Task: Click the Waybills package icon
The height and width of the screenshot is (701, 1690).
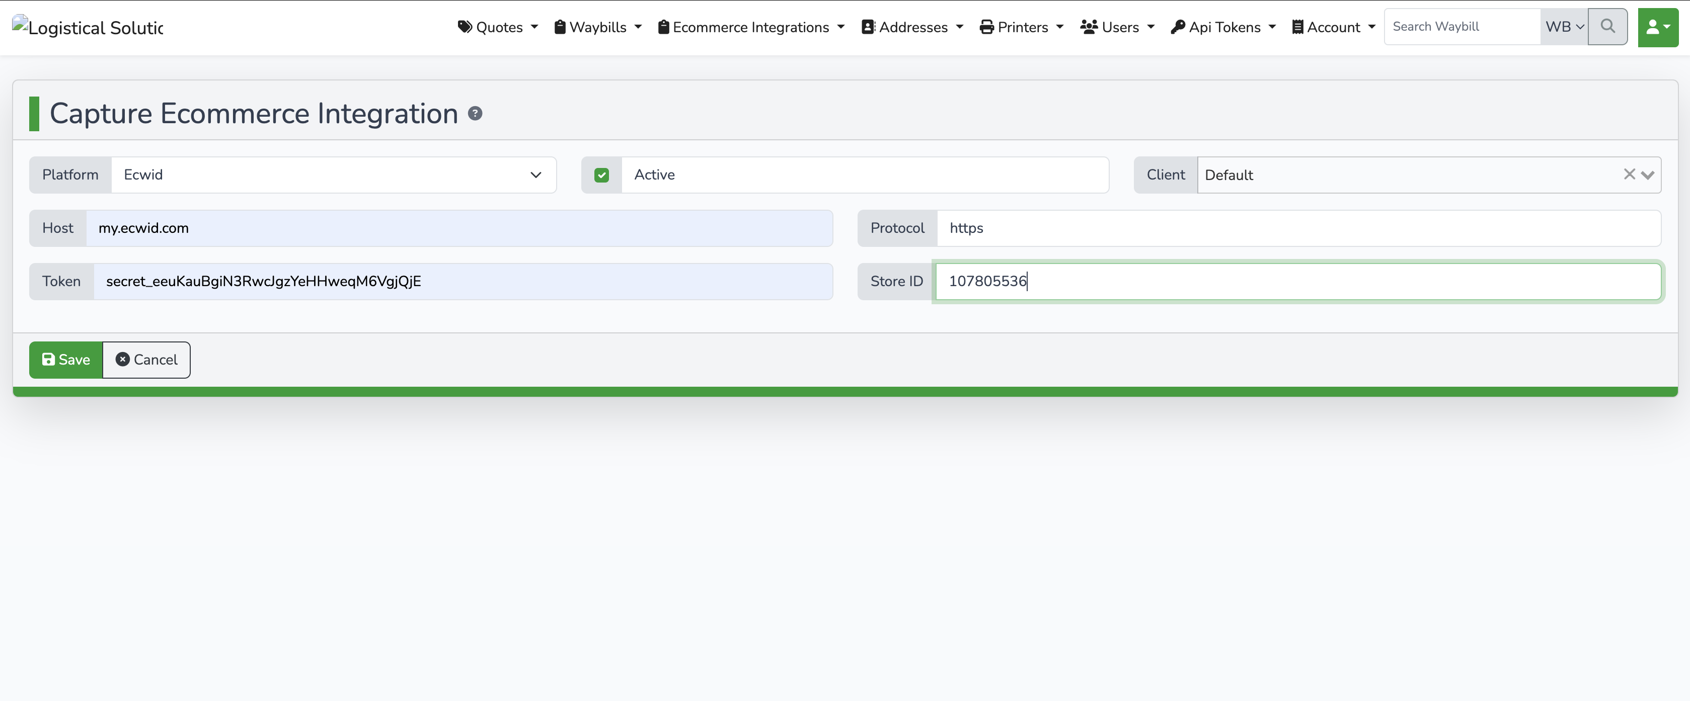Action: 559,27
